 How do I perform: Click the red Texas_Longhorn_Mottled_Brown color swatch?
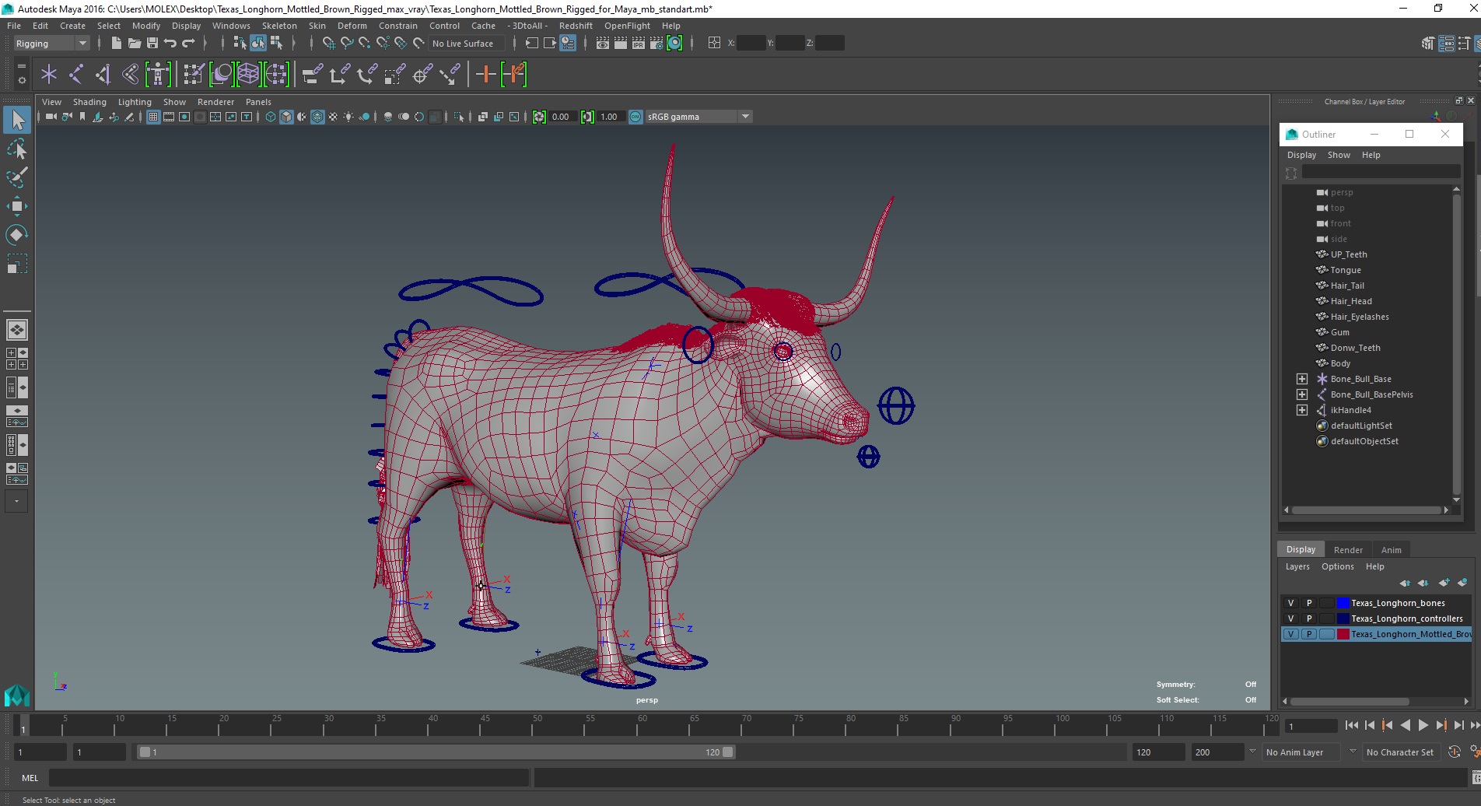1343,634
